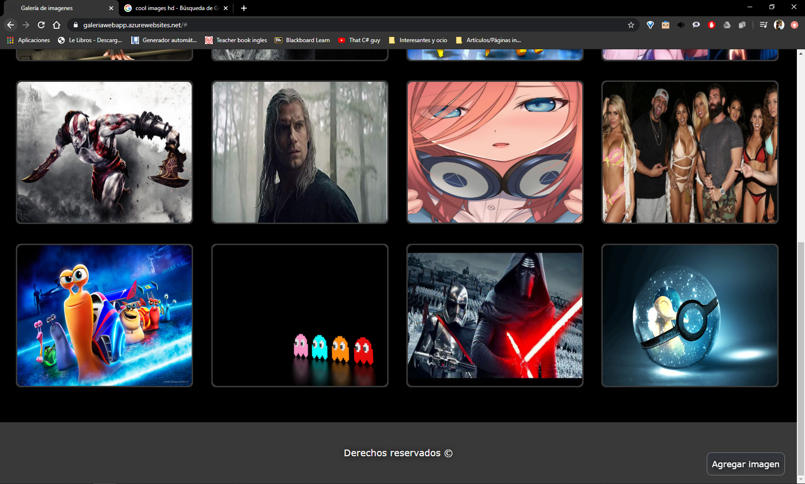The height and width of the screenshot is (484, 805).
Task: Expand the Artículos/Páginas in... bookmark folder
Action: tap(488, 40)
